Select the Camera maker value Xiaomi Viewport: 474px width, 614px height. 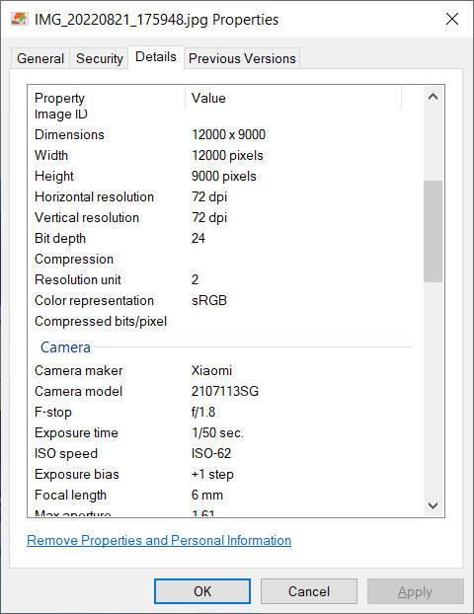pos(211,370)
